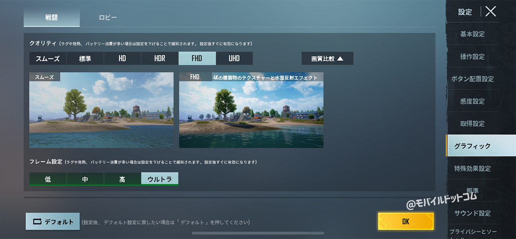Open 特殊効果設定 in the sidebar

pyautogui.click(x=472, y=169)
